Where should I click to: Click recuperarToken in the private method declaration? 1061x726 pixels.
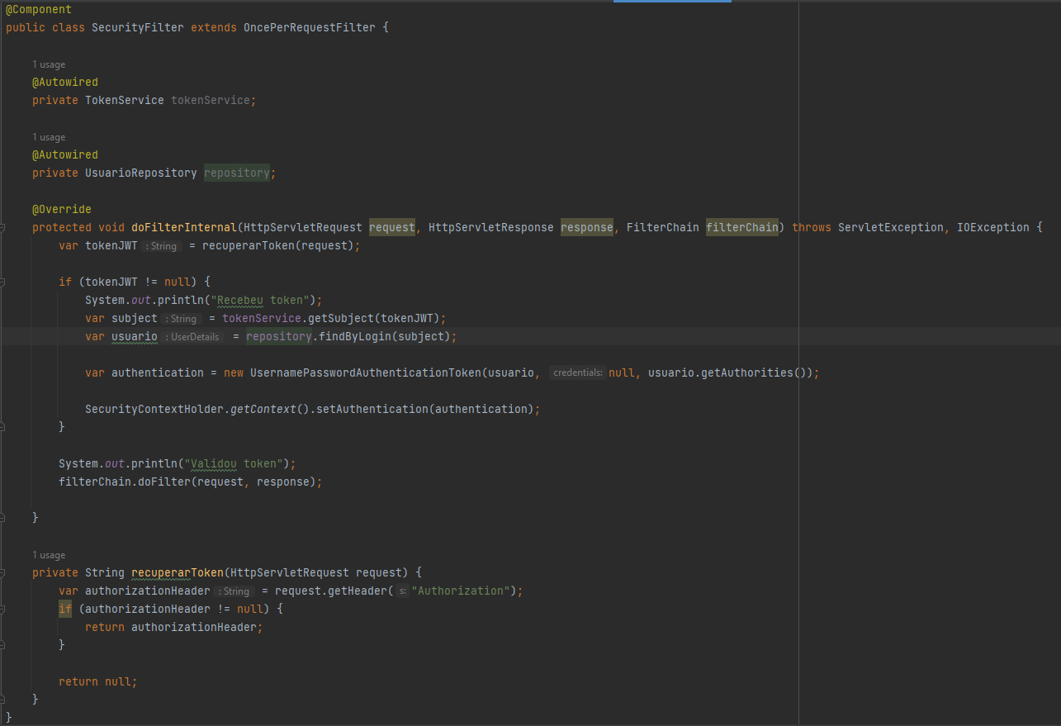[x=178, y=572]
